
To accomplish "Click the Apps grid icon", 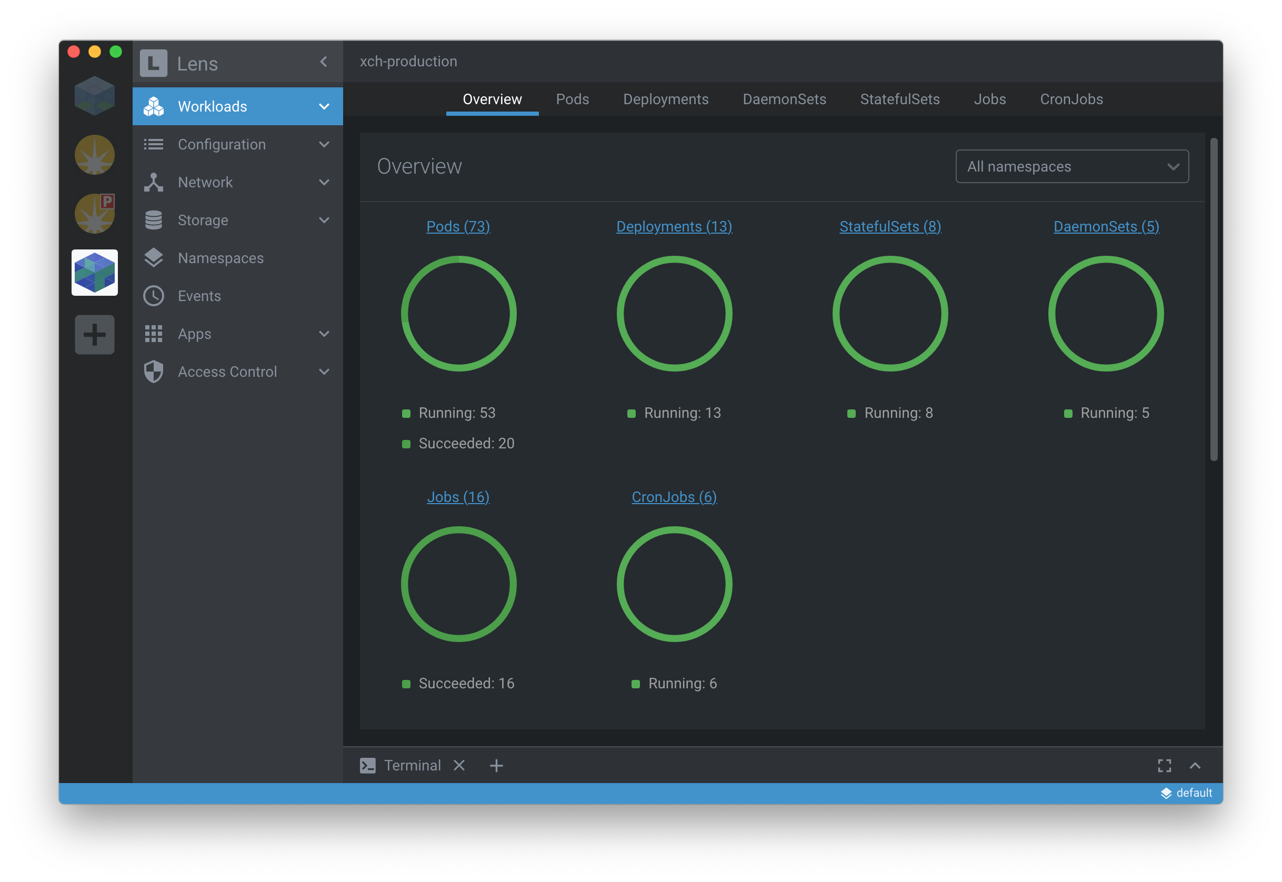I will tap(154, 334).
